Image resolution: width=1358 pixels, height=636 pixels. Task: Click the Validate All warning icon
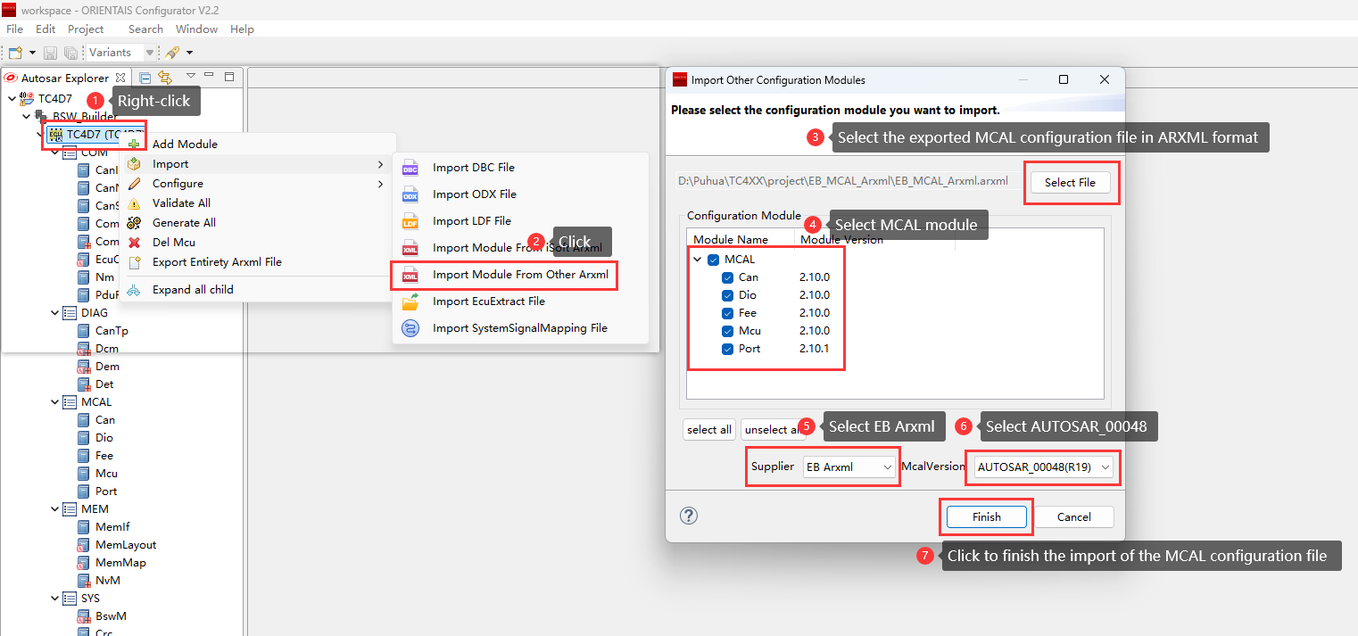click(x=134, y=203)
